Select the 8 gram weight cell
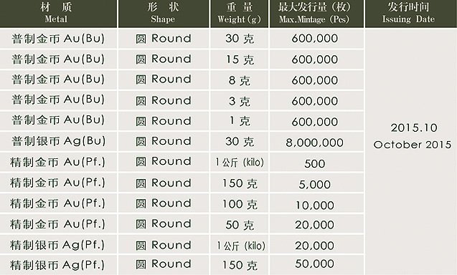Screen dimensions: 457x275 pyautogui.click(x=240, y=80)
